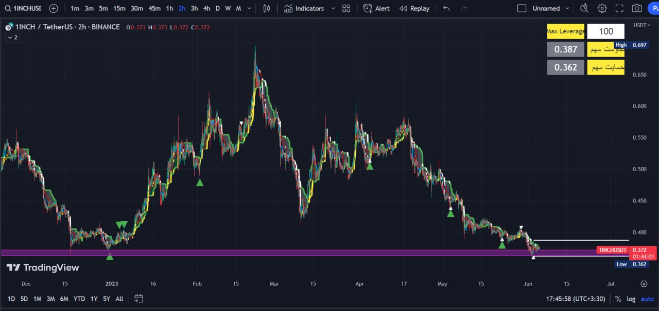Open date range calendar at bottom
The height and width of the screenshot is (311, 659).
pos(138,298)
